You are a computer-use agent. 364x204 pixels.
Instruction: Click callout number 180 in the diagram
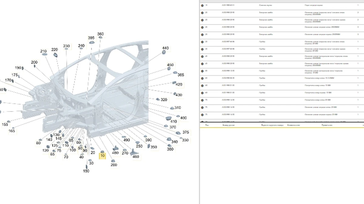86,171
